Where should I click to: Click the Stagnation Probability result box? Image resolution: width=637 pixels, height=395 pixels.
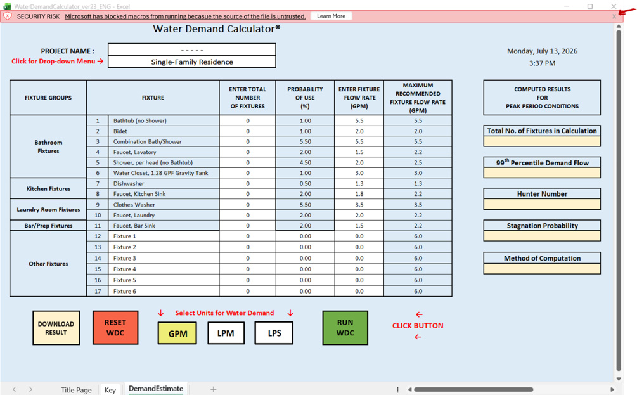coord(542,236)
